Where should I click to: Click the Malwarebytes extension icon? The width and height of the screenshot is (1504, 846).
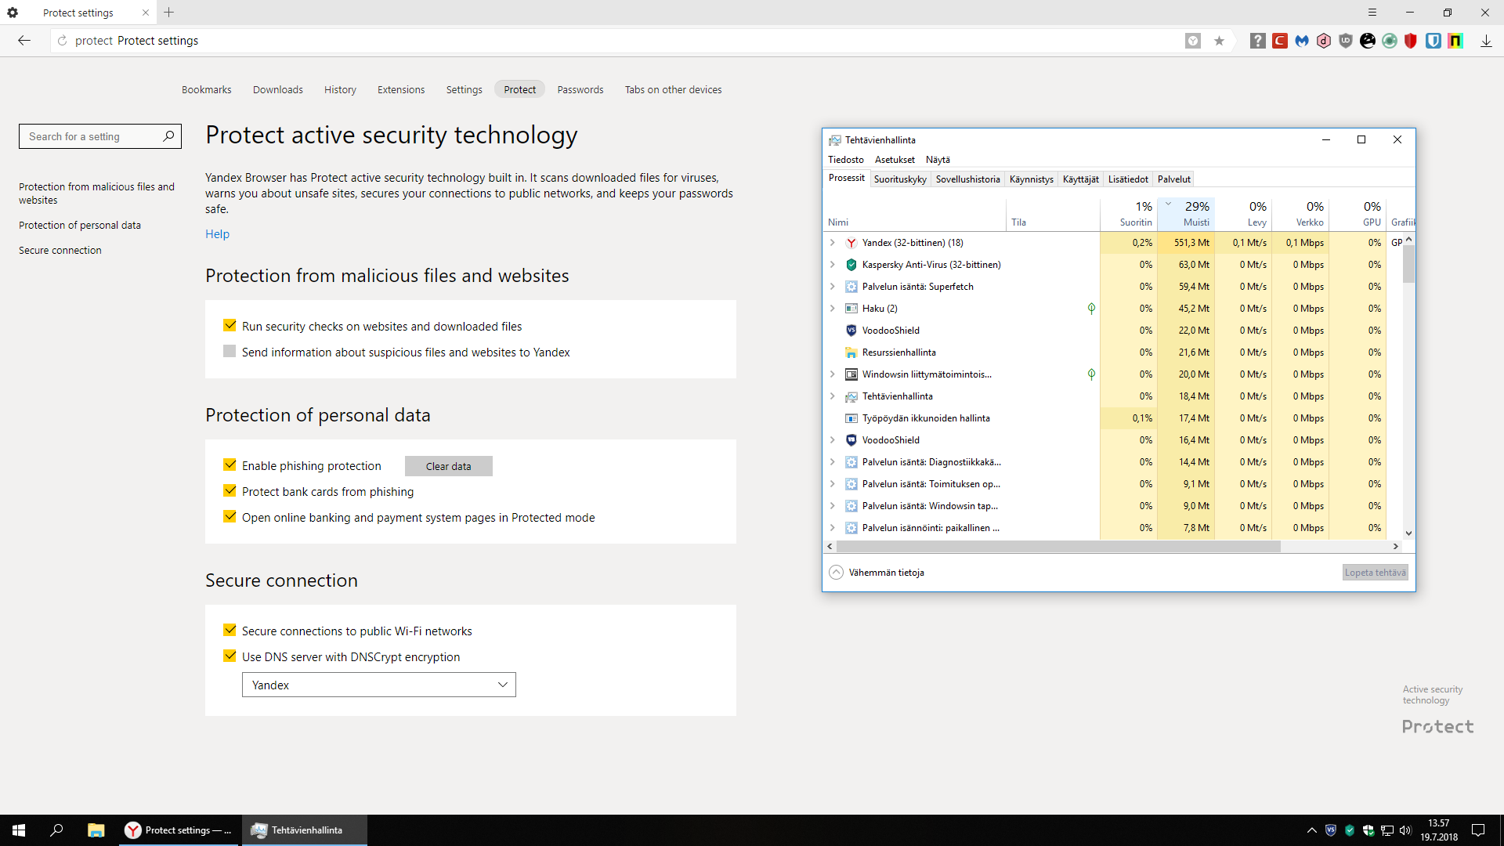(x=1302, y=41)
